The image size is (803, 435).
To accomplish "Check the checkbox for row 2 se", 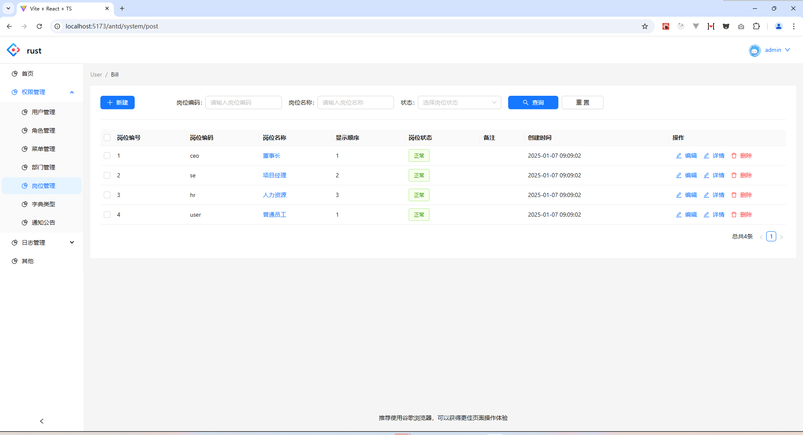I will [x=107, y=175].
